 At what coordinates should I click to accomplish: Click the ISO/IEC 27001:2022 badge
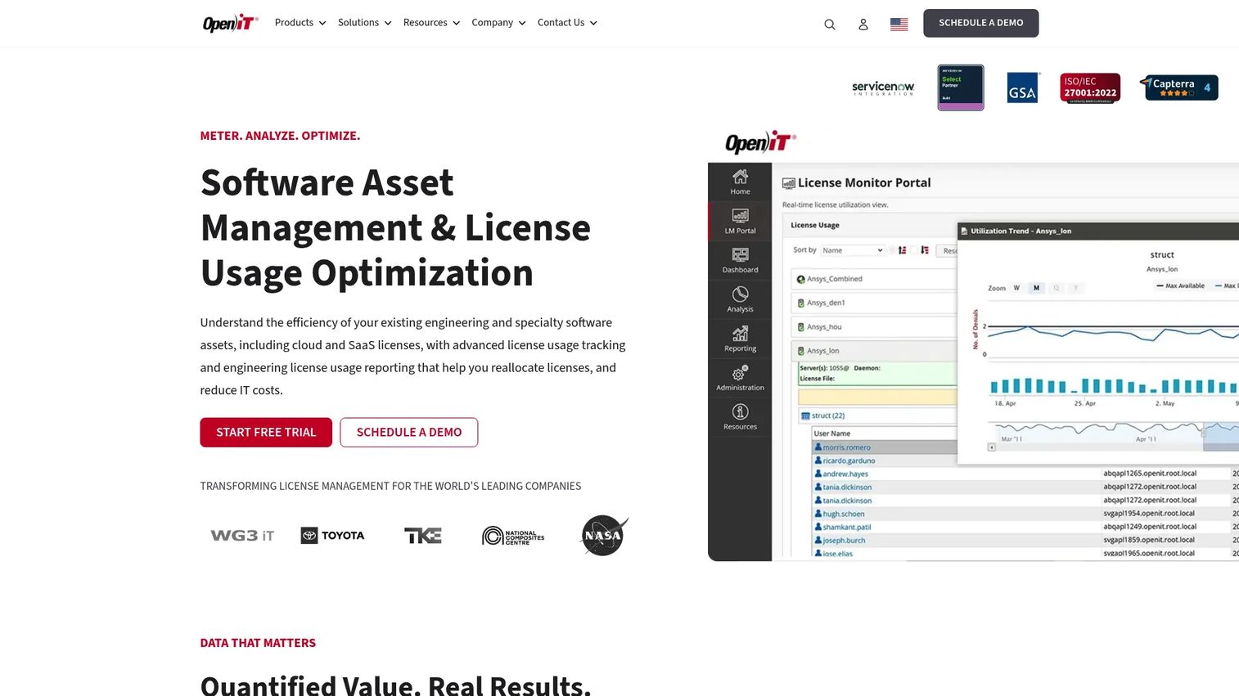(1090, 88)
